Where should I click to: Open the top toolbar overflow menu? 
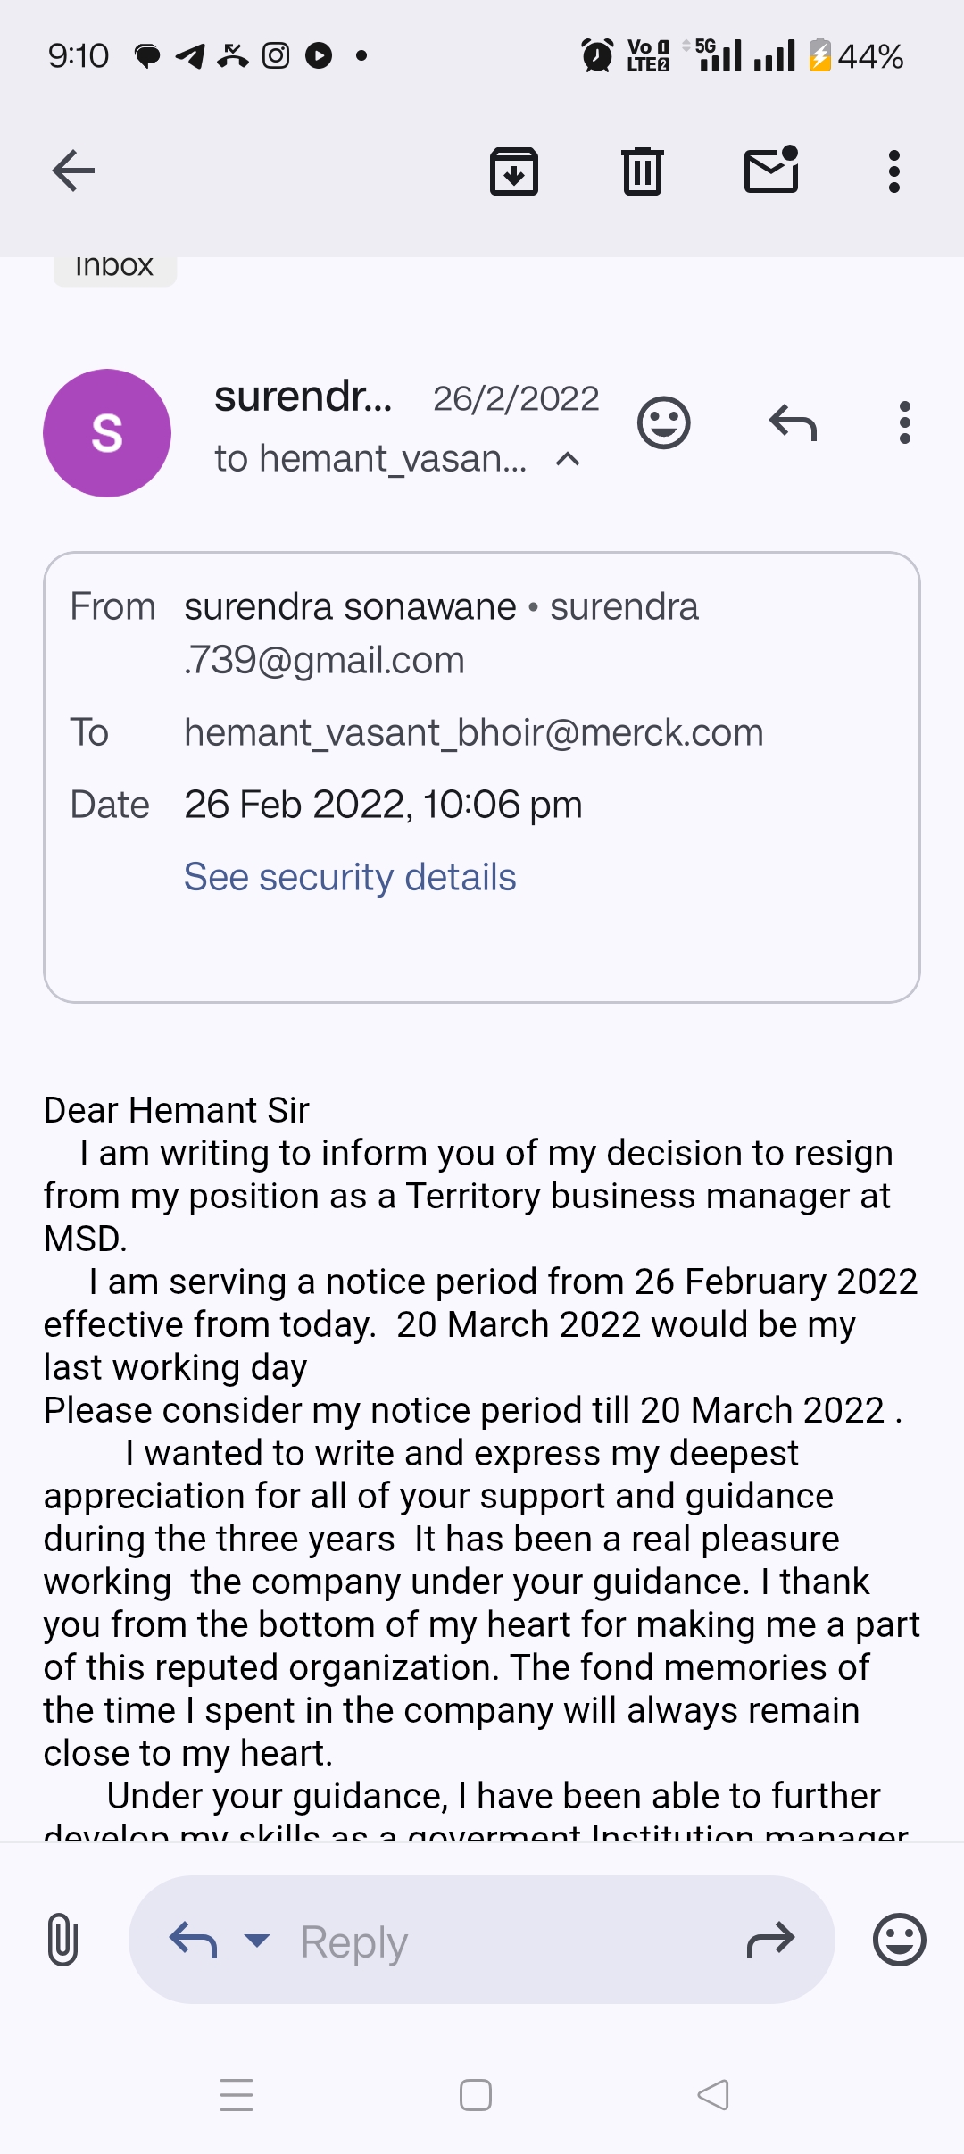click(x=894, y=171)
